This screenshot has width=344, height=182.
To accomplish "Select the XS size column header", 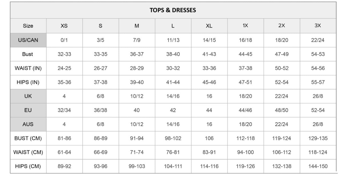I will [x=64, y=26].
